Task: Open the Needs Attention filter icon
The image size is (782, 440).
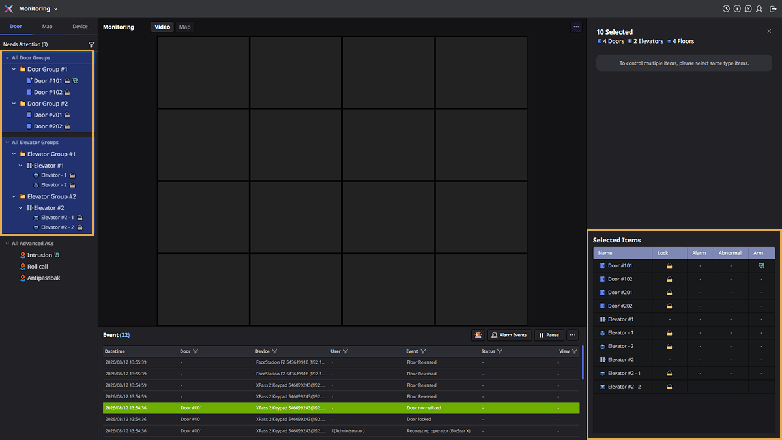Action: (x=91, y=44)
